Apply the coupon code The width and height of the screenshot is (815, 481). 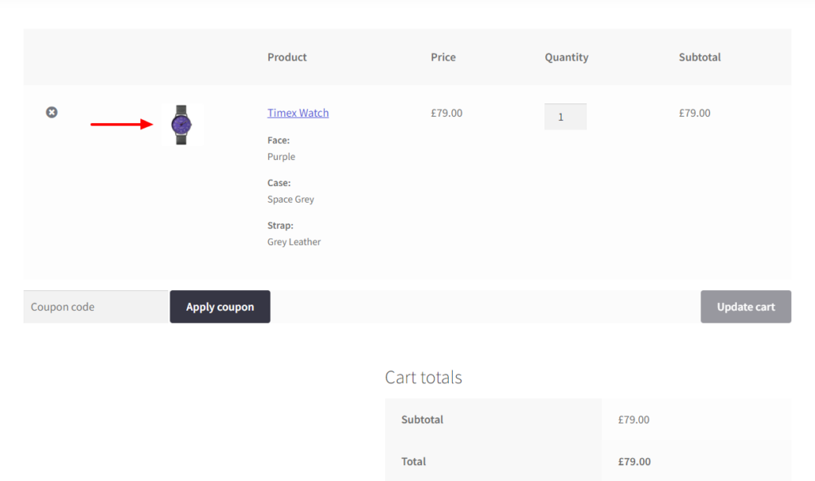pos(220,306)
